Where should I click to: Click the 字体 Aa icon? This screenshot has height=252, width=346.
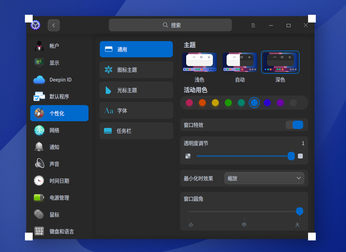pos(109,110)
